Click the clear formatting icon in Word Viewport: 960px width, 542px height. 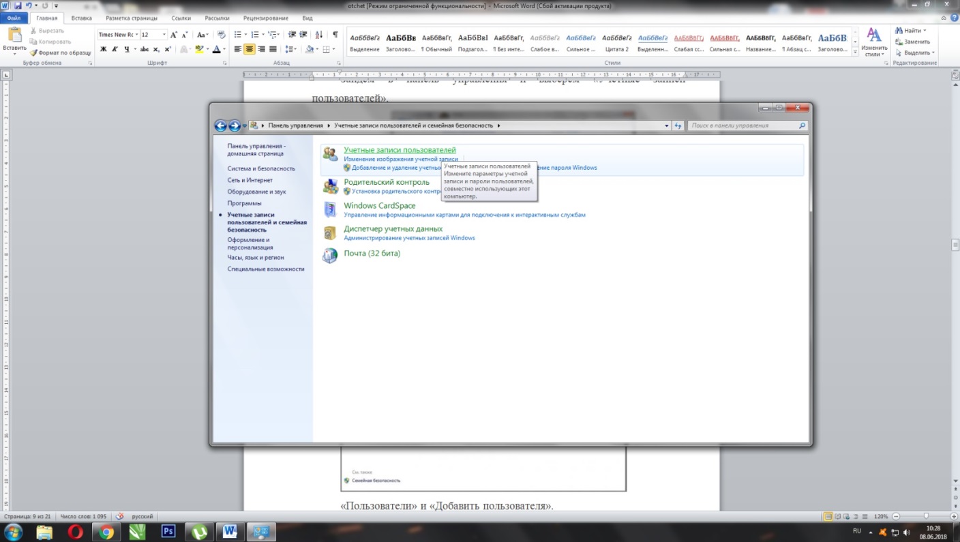tap(222, 34)
